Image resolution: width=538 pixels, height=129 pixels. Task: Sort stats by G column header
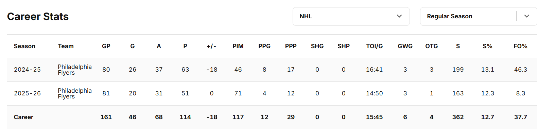[x=133, y=46]
